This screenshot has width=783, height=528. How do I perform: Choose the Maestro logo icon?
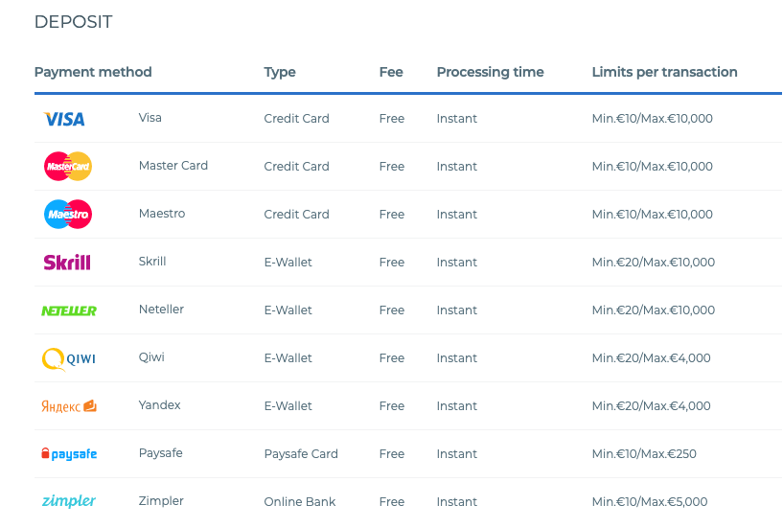point(68,215)
